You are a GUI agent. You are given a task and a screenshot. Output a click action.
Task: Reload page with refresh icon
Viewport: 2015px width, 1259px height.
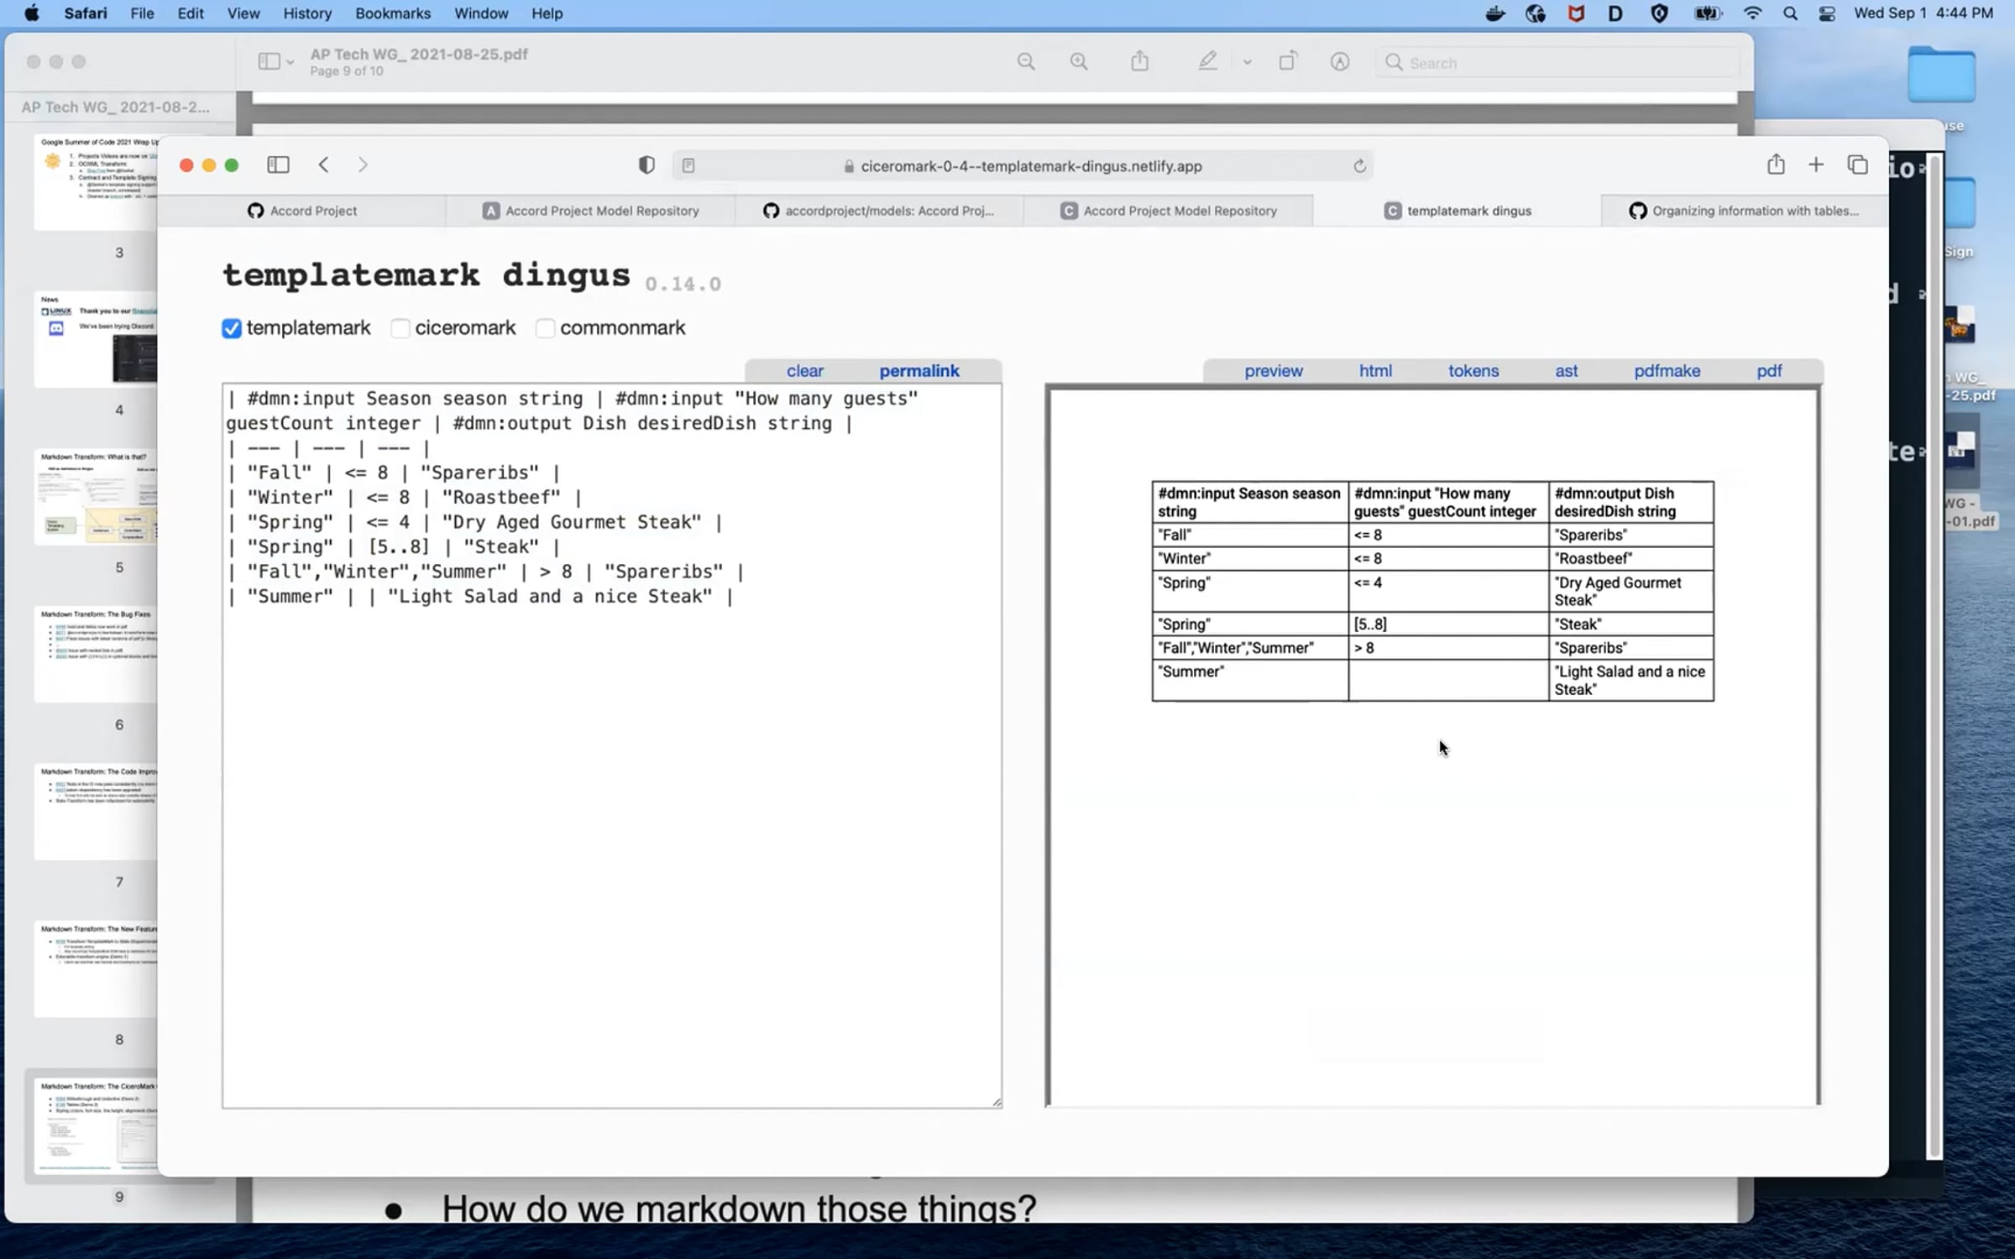pos(1359,166)
